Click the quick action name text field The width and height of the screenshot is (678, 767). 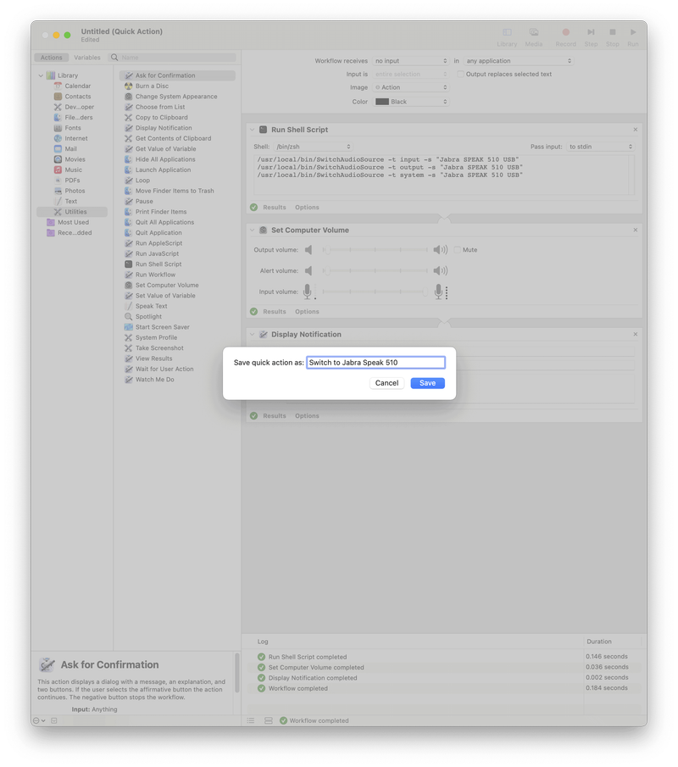pyautogui.click(x=375, y=363)
